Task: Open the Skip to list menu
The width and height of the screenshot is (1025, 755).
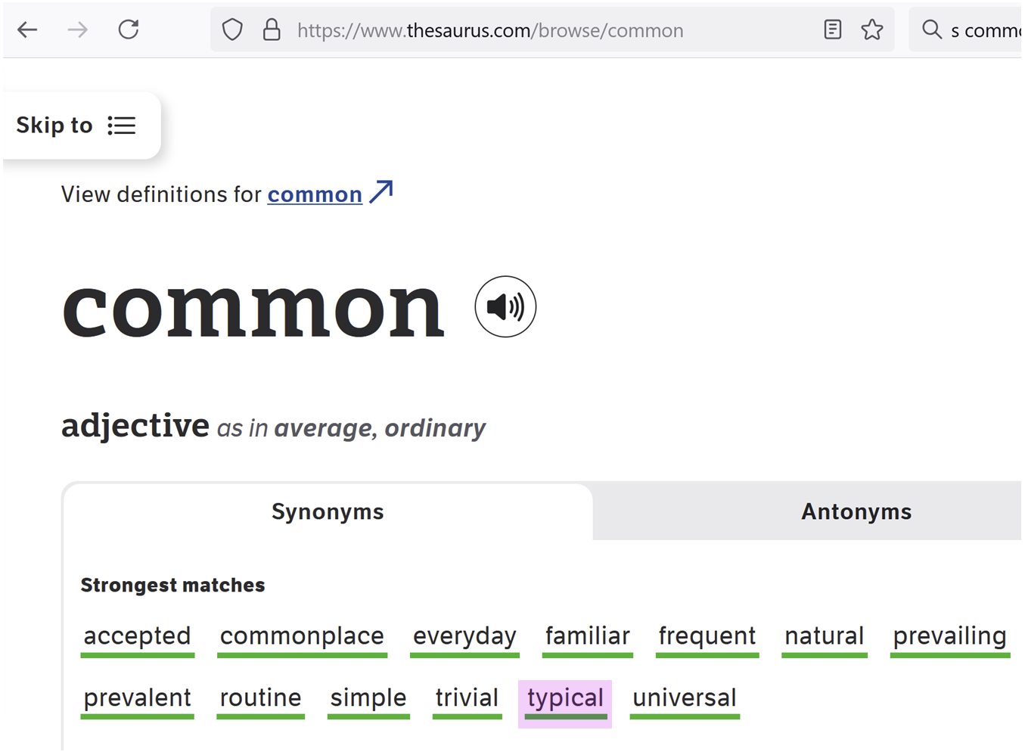Action: 77,126
